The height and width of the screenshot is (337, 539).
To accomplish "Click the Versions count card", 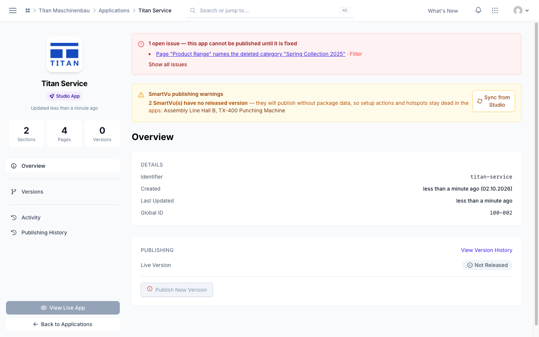I will click(102, 134).
